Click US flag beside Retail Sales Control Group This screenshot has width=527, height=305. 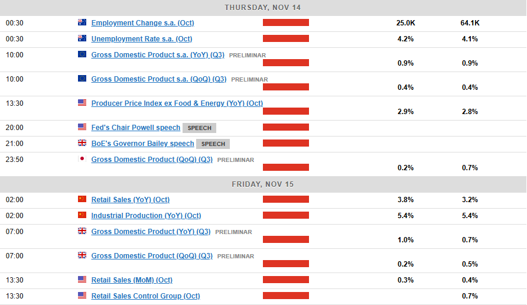[x=82, y=296]
